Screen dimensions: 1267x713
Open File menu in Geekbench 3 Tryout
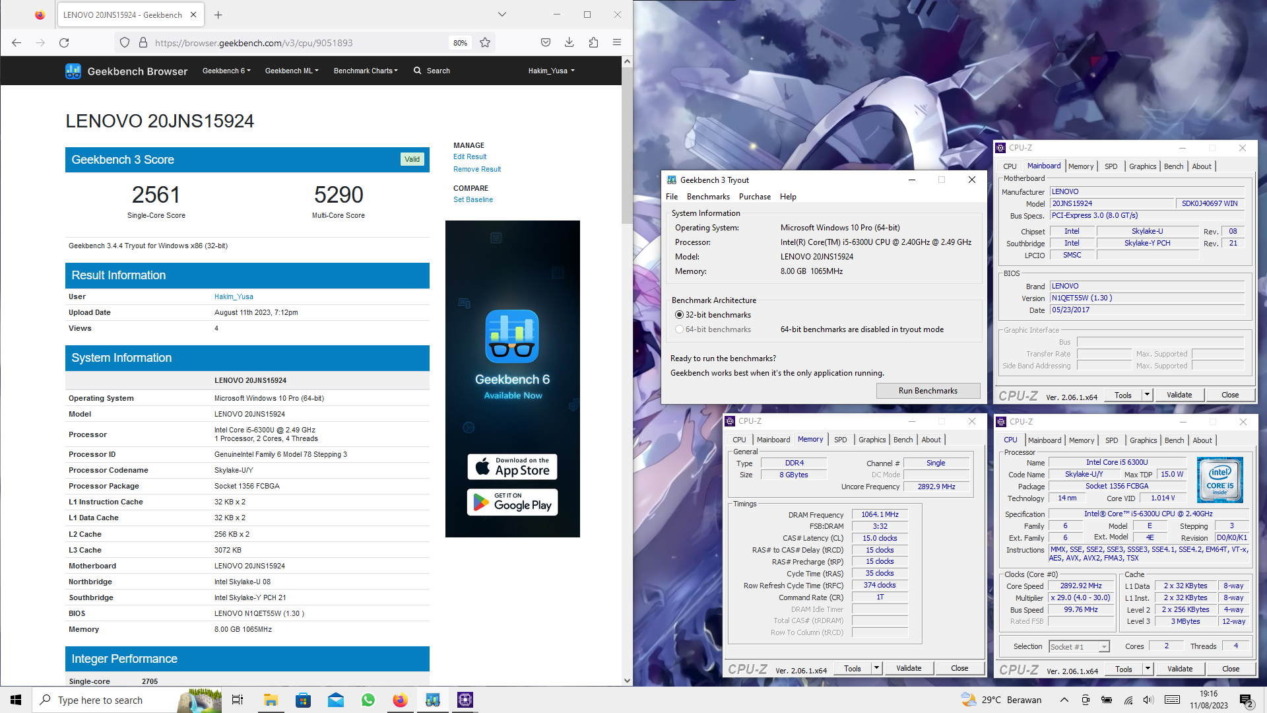(672, 197)
